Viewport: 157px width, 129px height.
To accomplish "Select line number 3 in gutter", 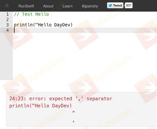I will click(7, 25).
